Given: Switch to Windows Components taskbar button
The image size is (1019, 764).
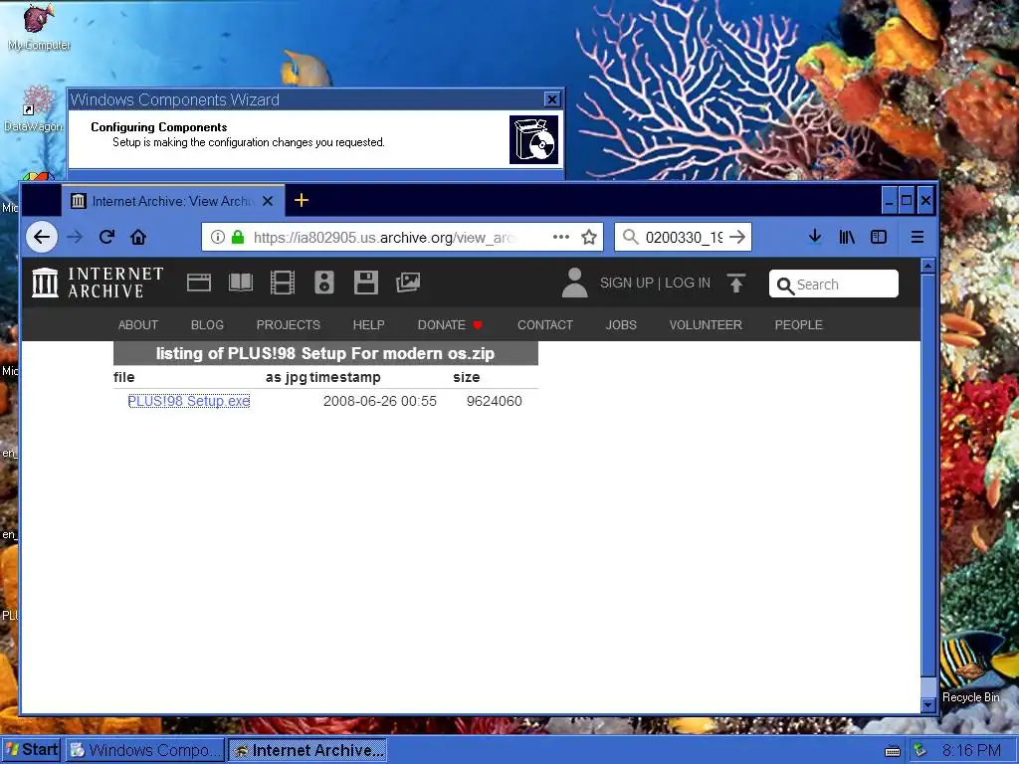Looking at the screenshot, I should click(x=145, y=750).
